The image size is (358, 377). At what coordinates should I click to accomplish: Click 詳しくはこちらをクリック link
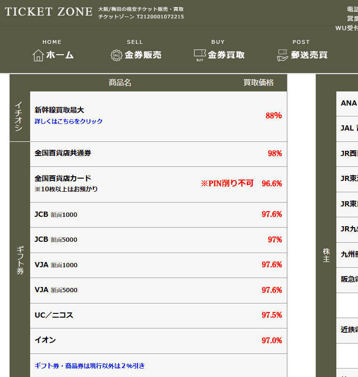[68, 121]
